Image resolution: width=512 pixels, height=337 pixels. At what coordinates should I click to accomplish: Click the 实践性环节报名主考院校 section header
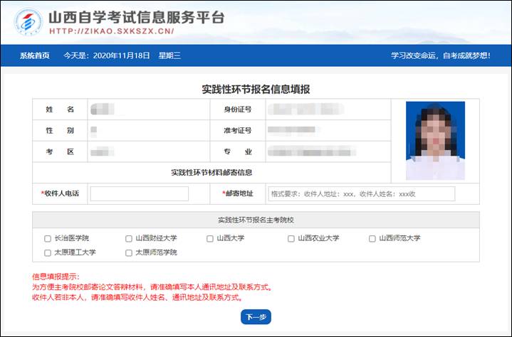(256, 220)
